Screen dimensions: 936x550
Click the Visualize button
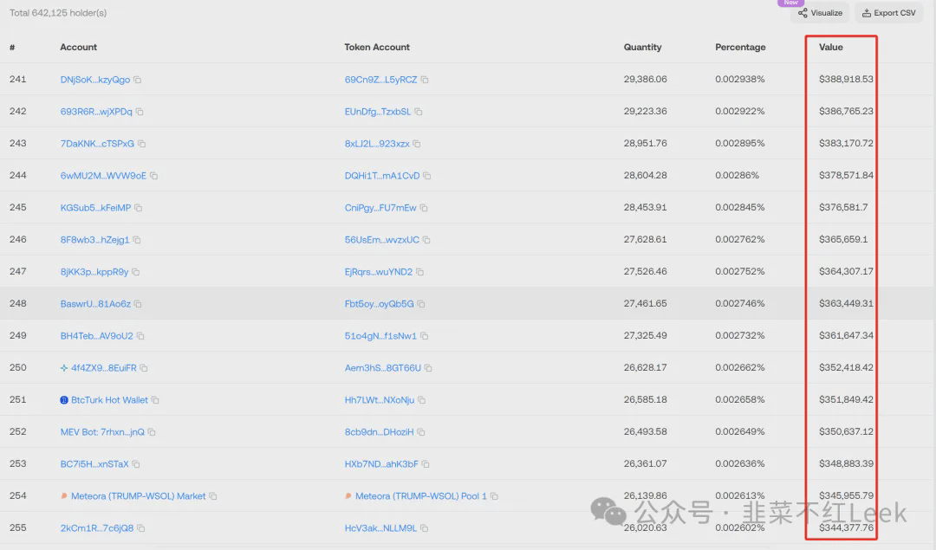coord(820,12)
